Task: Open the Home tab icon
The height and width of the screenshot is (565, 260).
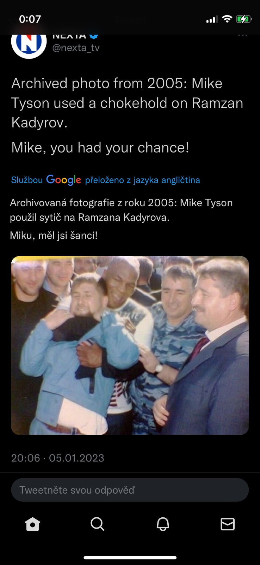Action: 32,524
